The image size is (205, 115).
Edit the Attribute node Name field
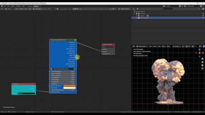coord(26,94)
